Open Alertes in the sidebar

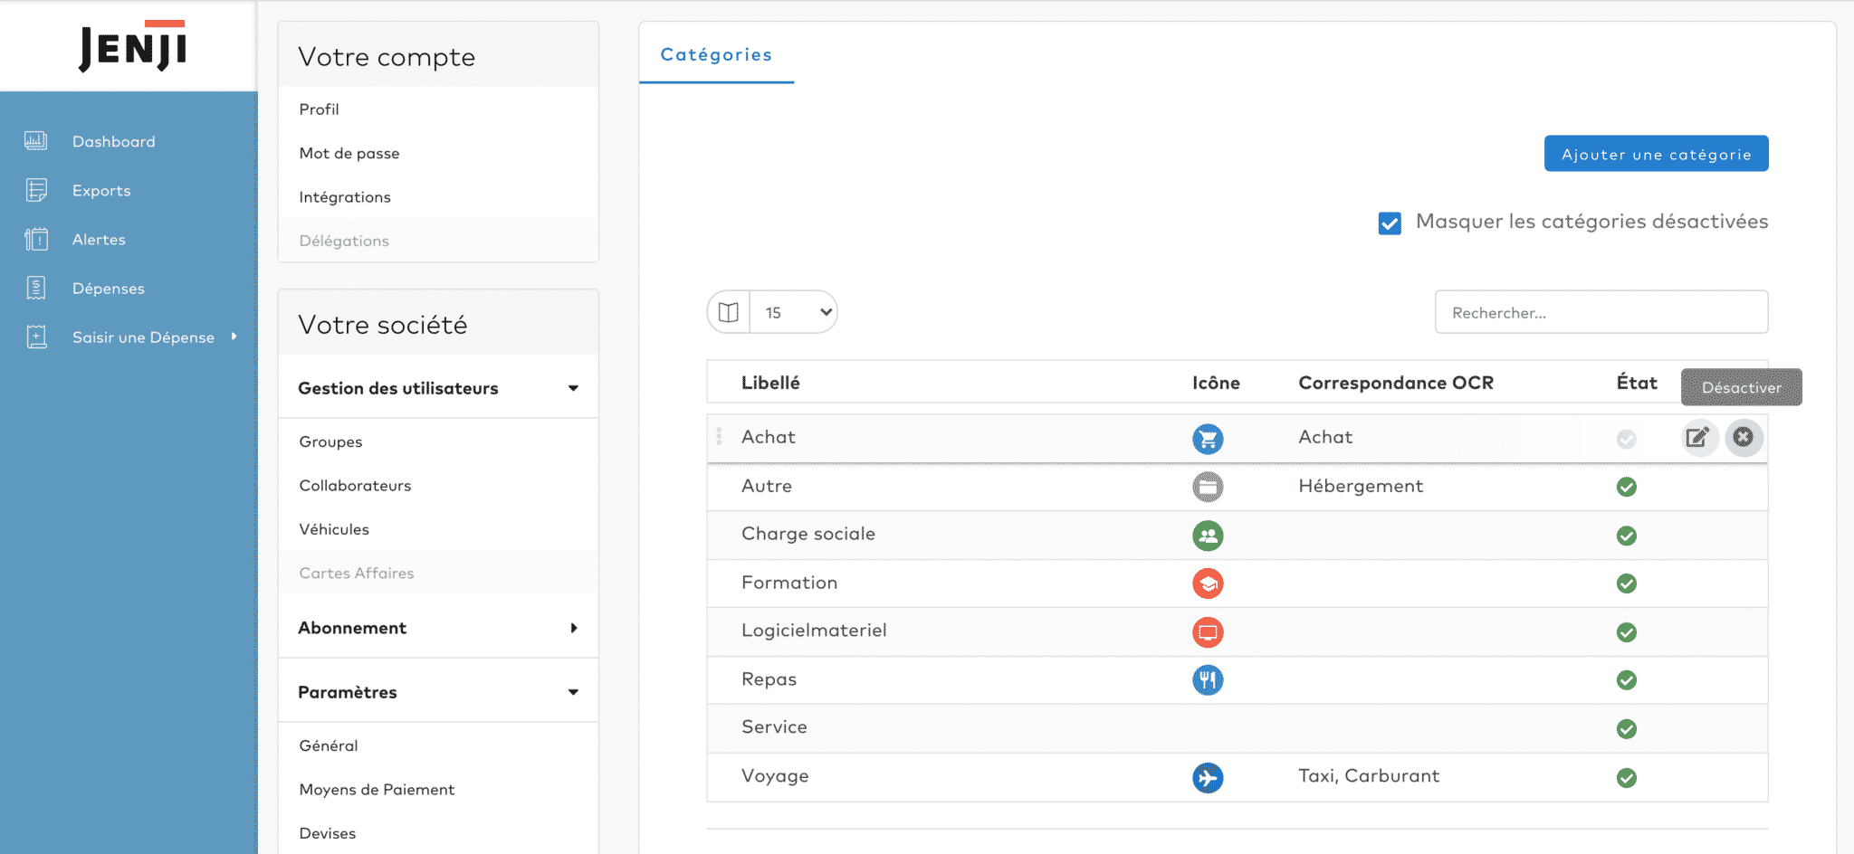coord(99,240)
